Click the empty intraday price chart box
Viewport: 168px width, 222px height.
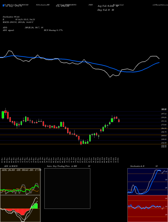(67, 188)
